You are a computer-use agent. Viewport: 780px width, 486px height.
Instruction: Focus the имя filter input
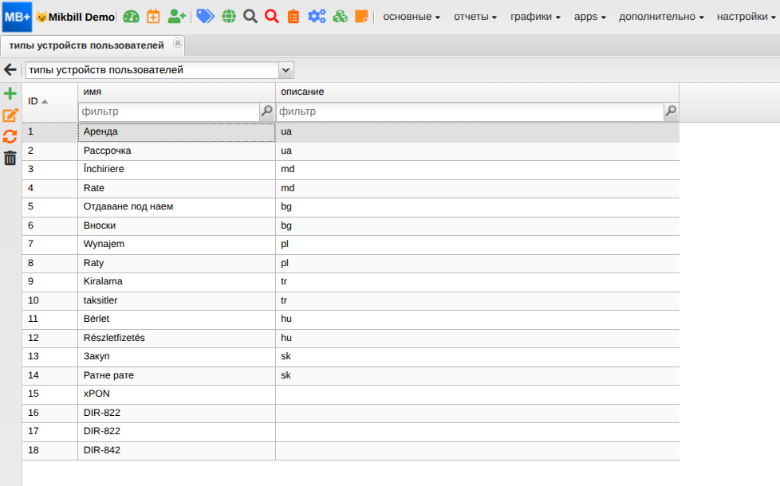(169, 112)
